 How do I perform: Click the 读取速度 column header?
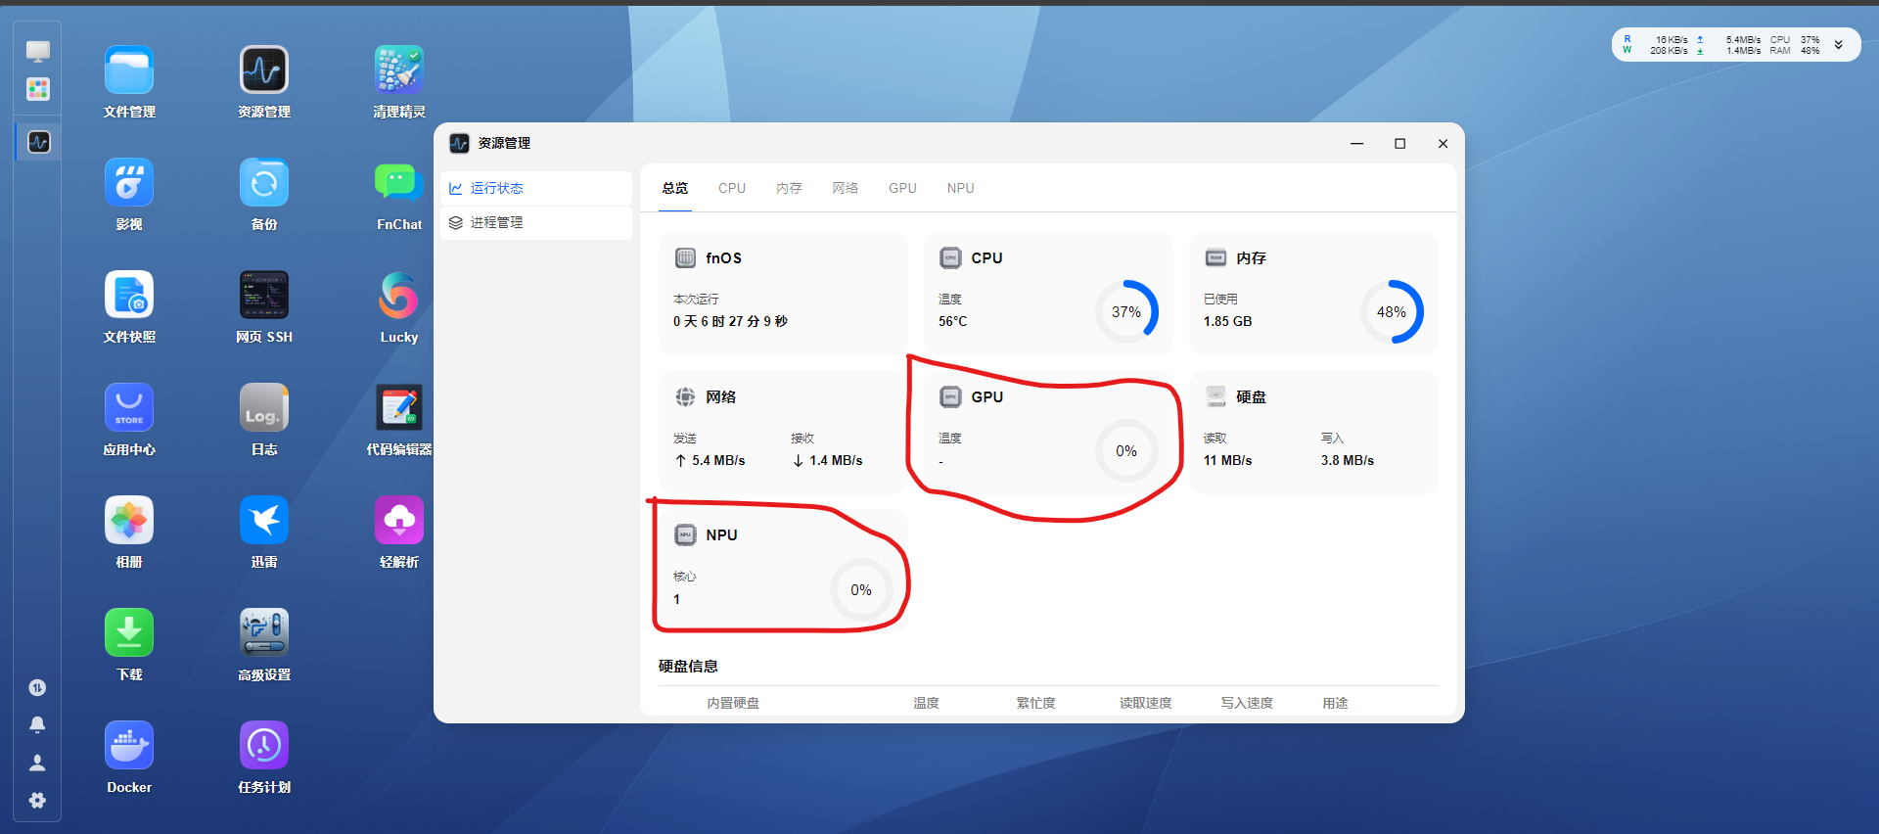tap(1146, 703)
